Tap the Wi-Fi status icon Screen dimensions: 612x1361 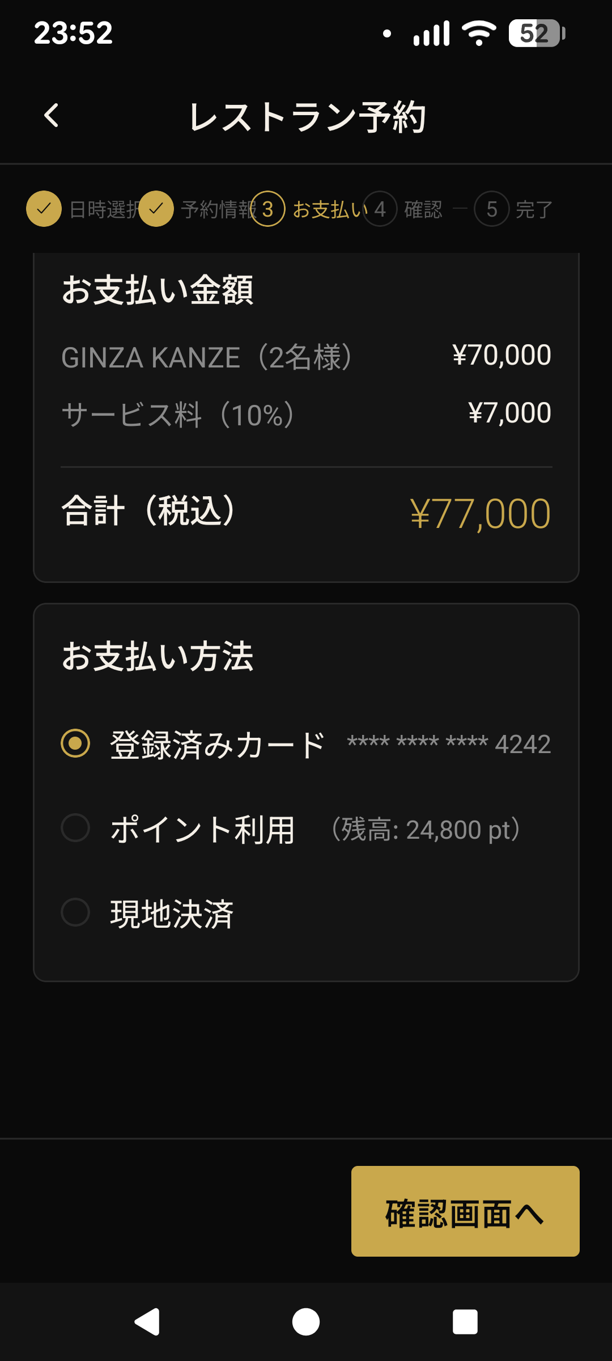click(x=479, y=33)
